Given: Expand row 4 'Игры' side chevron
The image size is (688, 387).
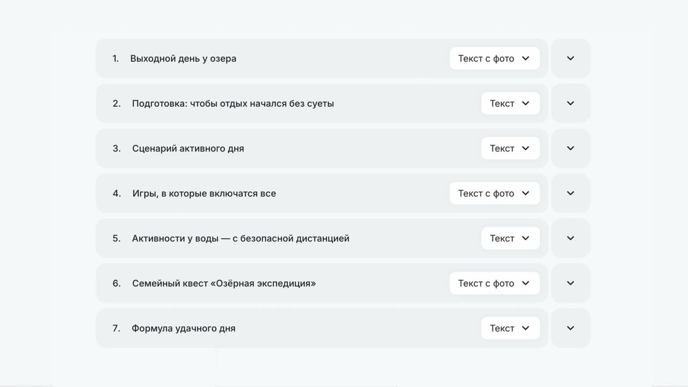Looking at the screenshot, I should 571,193.
